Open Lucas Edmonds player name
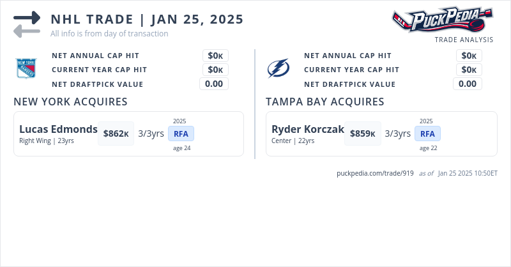Image resolution: width=511 pixels, height=267 pixels. [58, 129]
